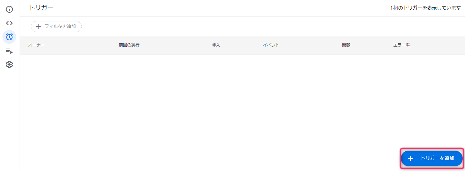Click the 前回の実行 column header
This screenshot has width=465, height=172.
pyautogui.click(x=129, y=45)
